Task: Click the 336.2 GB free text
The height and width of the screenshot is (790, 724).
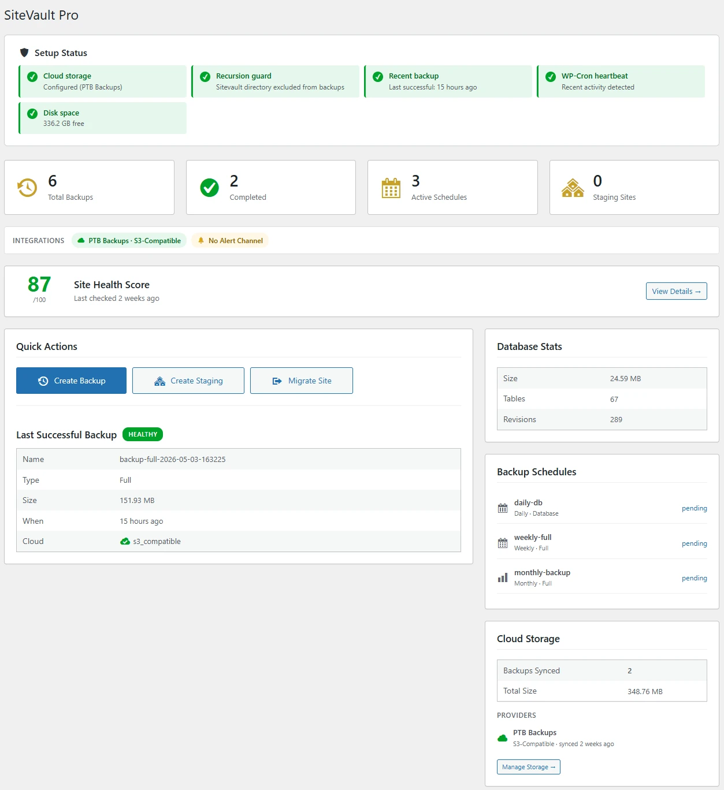Action: tap(64, 124)
